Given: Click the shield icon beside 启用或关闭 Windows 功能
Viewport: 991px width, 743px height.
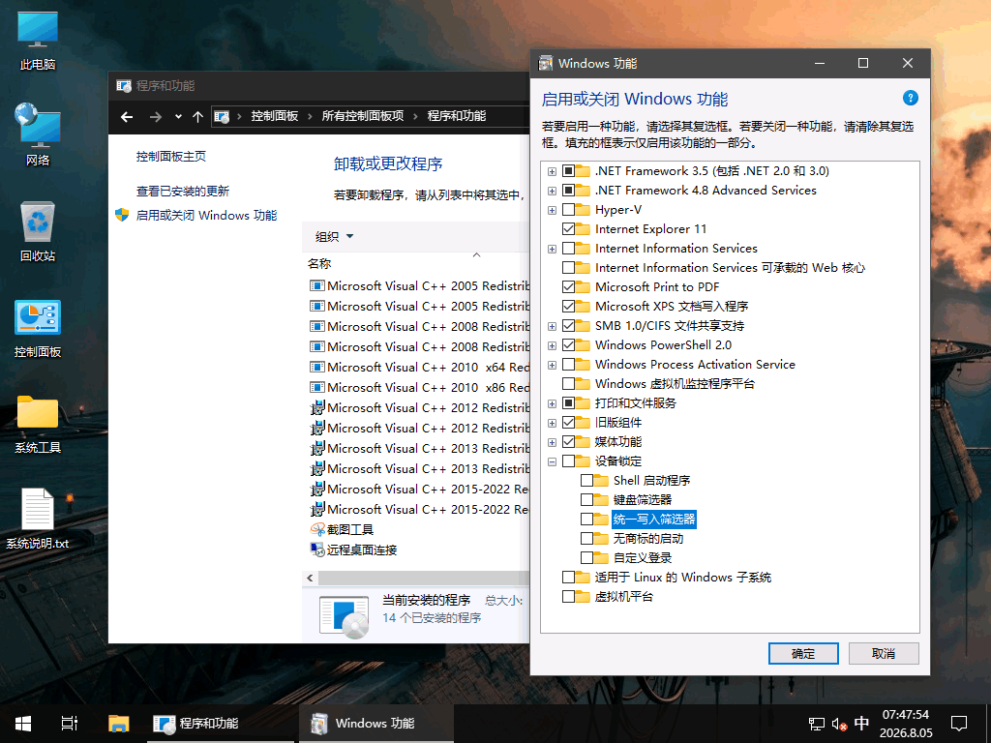Looking at the screenshot, I should (x=122, y=215).
